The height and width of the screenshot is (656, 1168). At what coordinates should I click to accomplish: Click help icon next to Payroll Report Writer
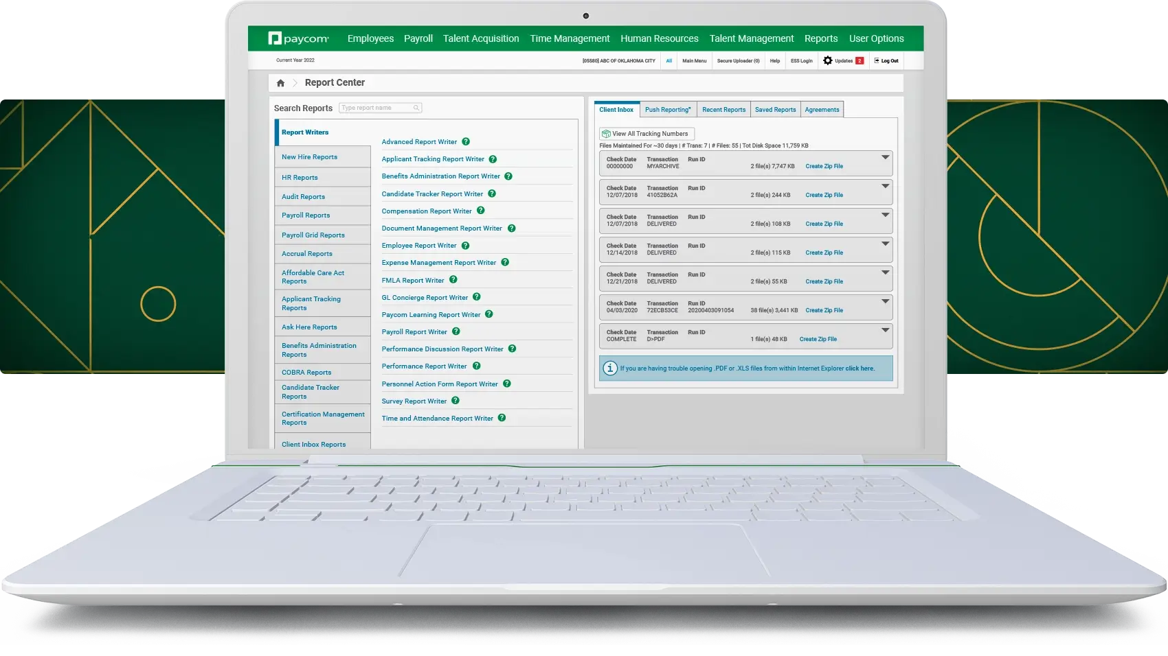456,331
